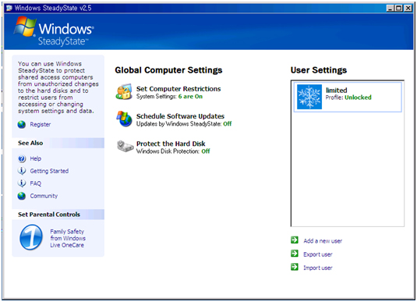Click Import user

click(318, 268)
